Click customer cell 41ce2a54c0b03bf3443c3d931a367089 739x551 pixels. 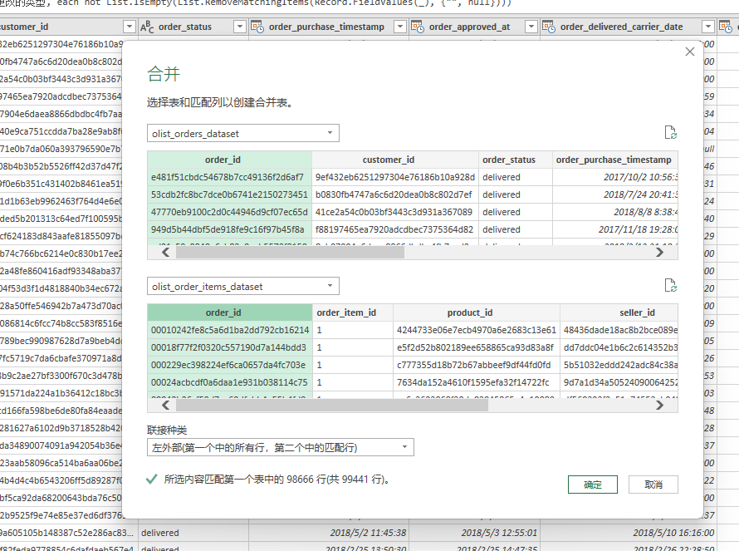(x=395, y=212)
